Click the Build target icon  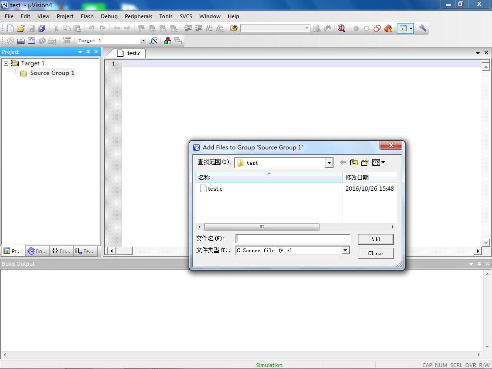coord(21,40)
